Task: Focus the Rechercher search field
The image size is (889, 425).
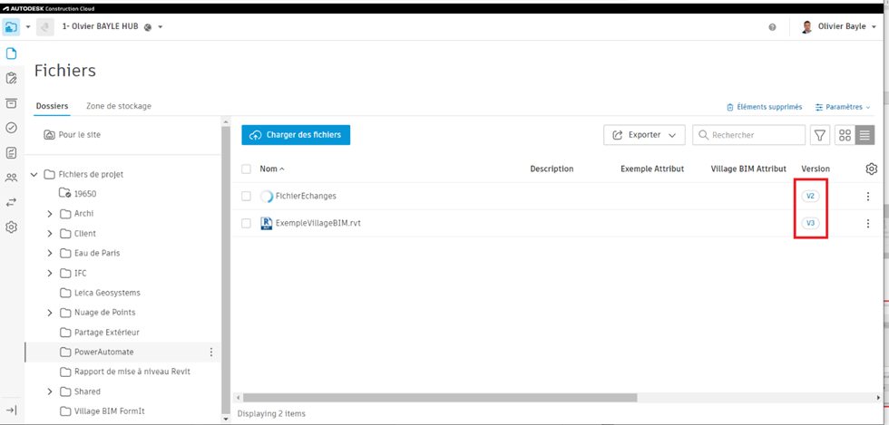Action: [x=749, y=135]
